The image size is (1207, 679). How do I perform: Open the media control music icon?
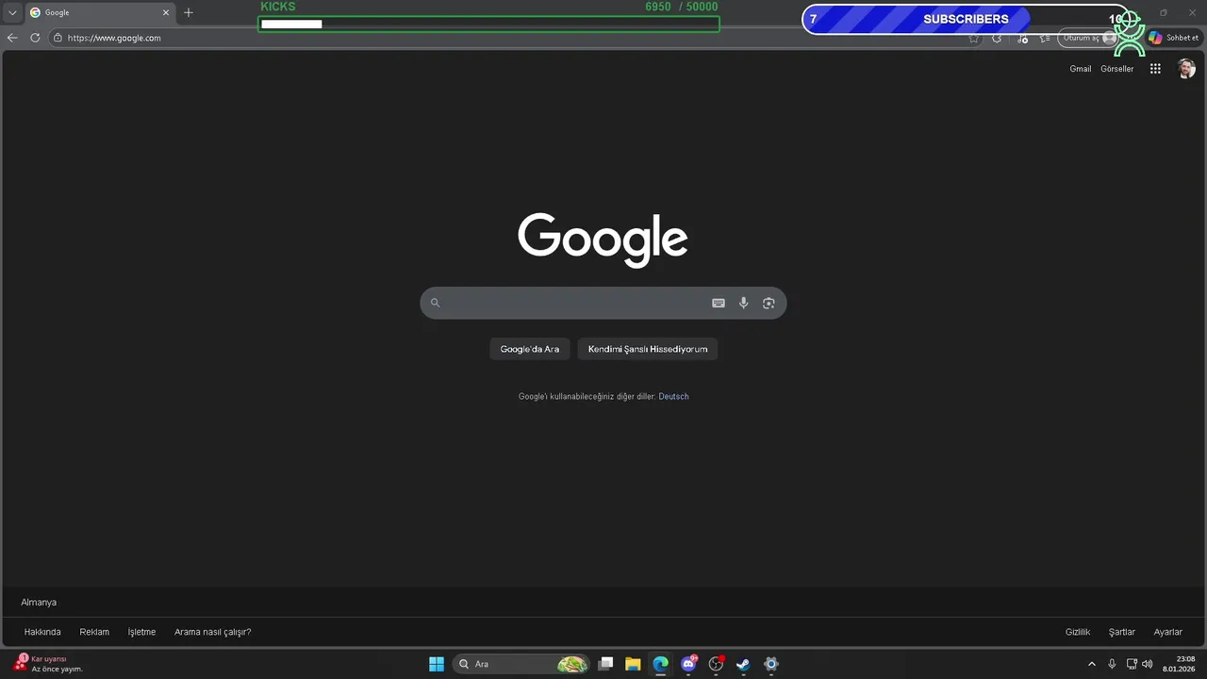pos(1023,38)
